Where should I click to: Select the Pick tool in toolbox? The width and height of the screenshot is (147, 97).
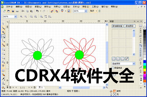(x=3, y=23)
